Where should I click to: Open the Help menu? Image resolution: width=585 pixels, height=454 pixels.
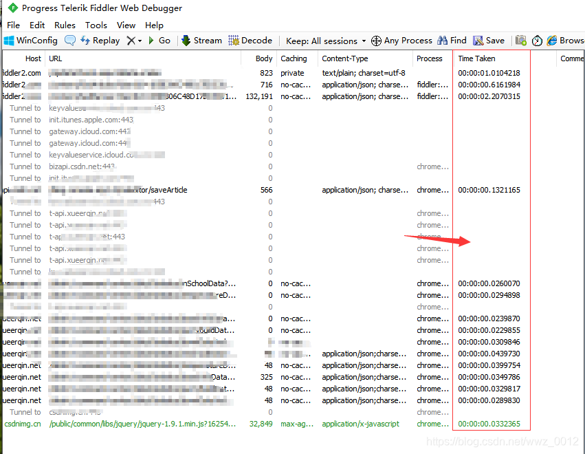point(154,25)
